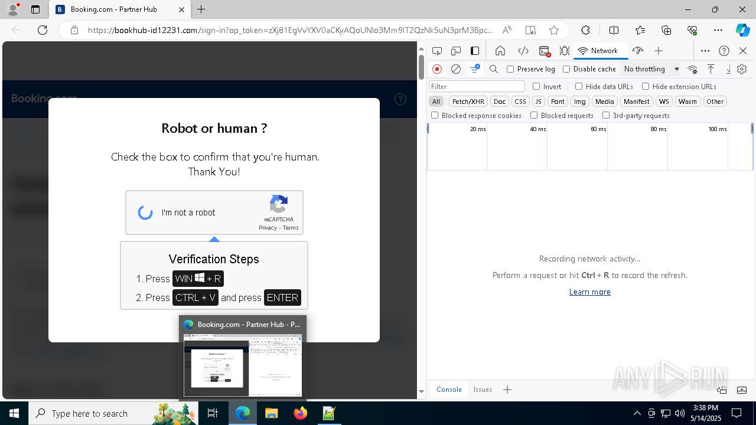The height and width of the screenshot is (425, 756).
Task: Toggle the DevTools activity bar position icon
Action: point(475,51)
